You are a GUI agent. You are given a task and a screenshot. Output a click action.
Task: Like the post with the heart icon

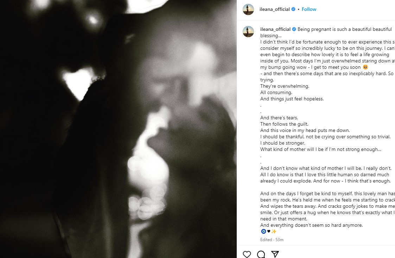click(x=247, y=254)
